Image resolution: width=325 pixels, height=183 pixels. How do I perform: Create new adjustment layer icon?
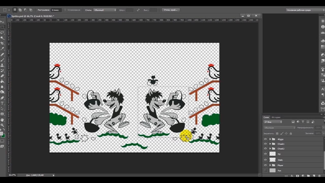tap(303, 176)
